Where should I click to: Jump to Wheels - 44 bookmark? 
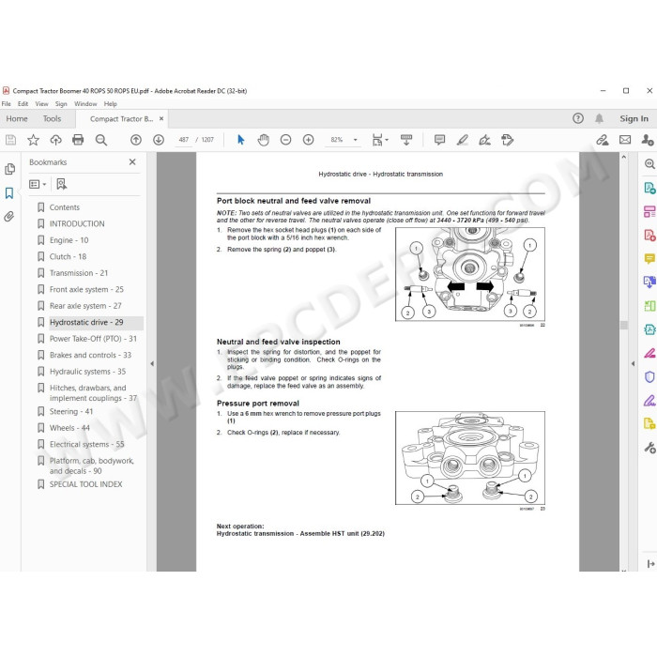[69, 428]
